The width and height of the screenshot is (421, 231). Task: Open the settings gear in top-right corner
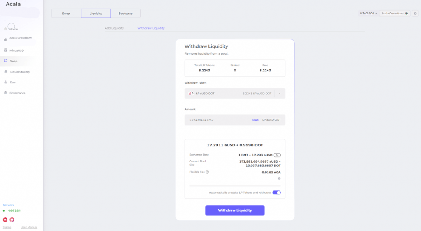coord(415,14)
